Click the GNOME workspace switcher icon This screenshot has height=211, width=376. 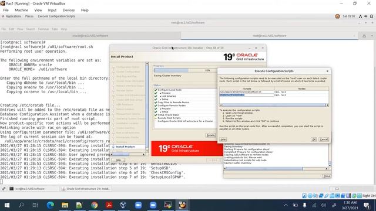[337, 189]
